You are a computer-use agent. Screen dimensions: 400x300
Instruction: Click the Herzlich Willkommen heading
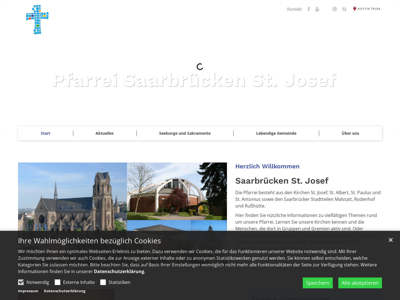tap(267, 166)
